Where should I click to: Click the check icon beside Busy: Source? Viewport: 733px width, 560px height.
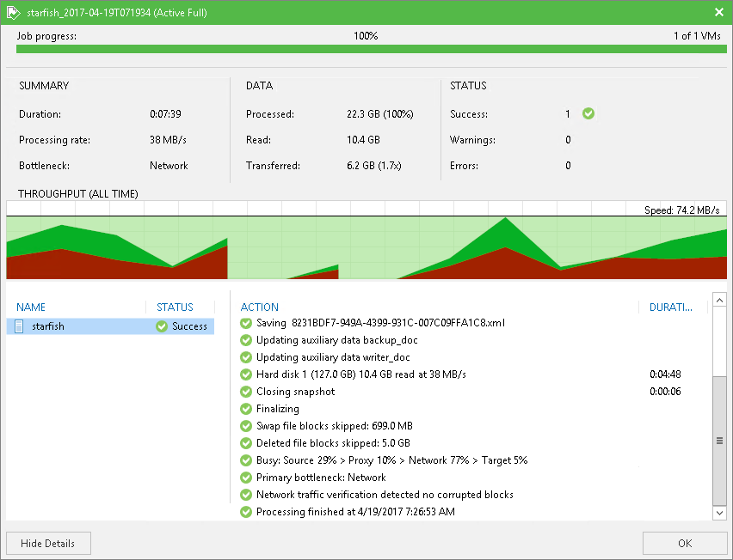[246, 460]
